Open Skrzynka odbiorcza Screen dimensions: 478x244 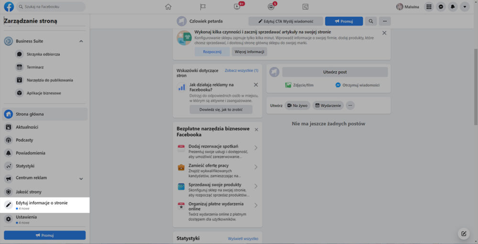[x=43, y=54]
